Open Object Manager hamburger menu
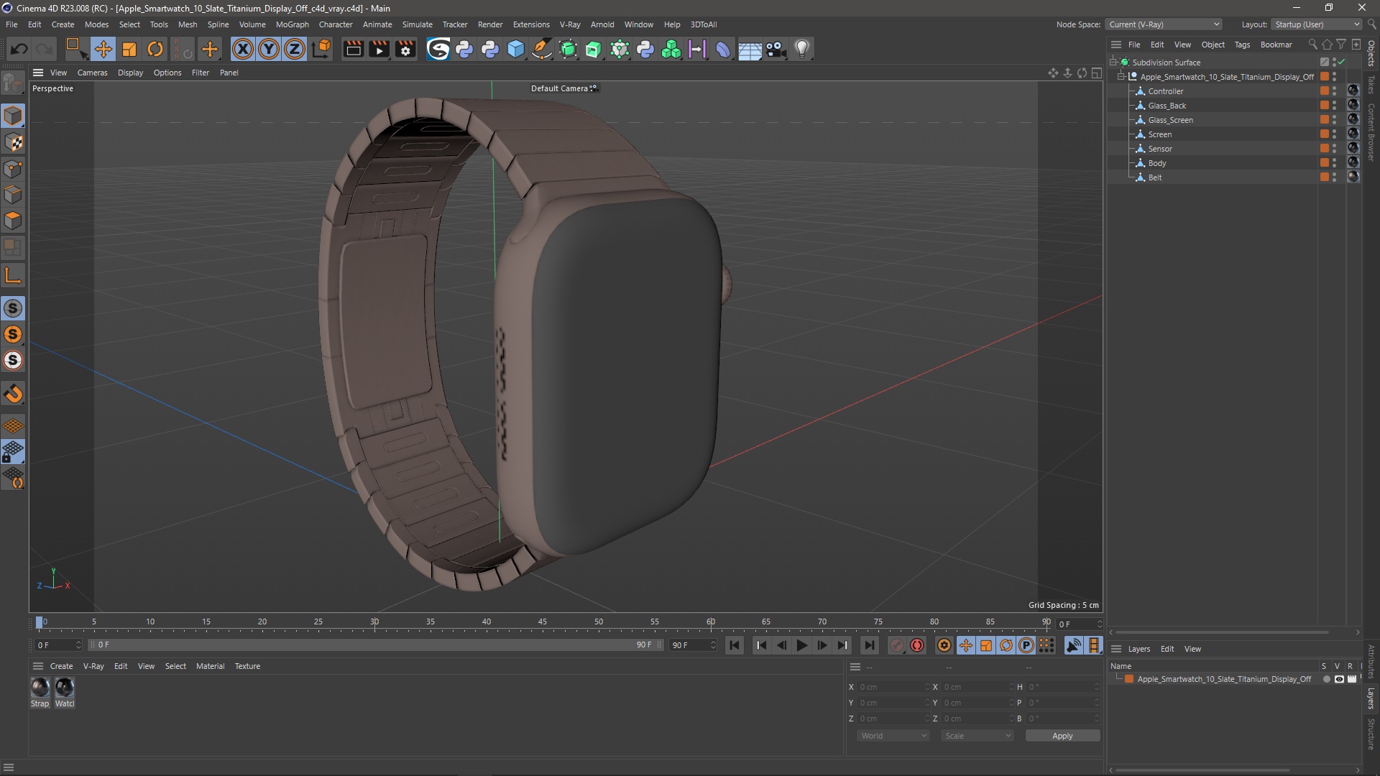Image resolution: width=1380 pixels, height=776 pixels. click(1116, 45)
